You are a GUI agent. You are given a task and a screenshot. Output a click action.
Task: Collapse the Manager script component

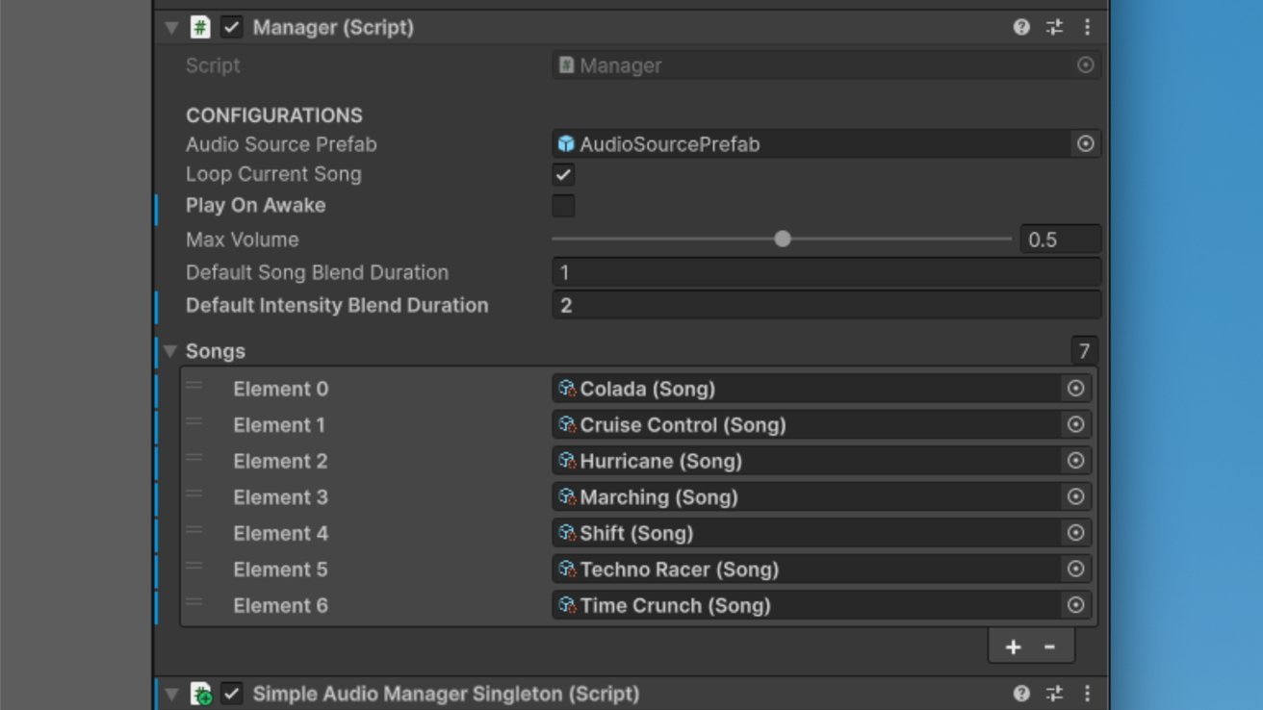[x=171, y=28]
